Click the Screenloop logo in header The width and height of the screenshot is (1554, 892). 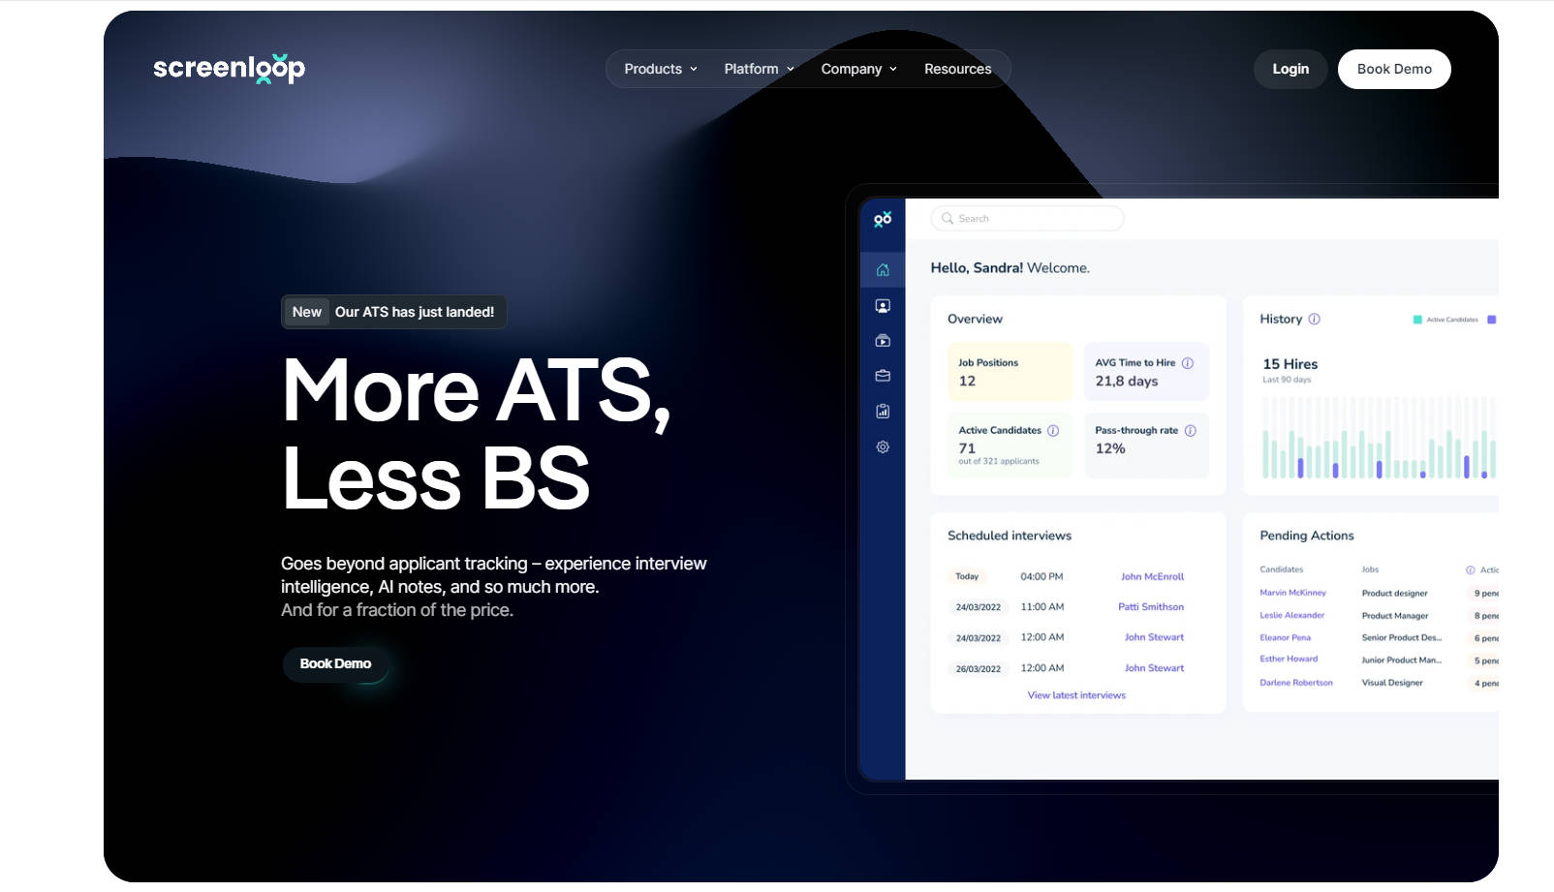point(229,68)
